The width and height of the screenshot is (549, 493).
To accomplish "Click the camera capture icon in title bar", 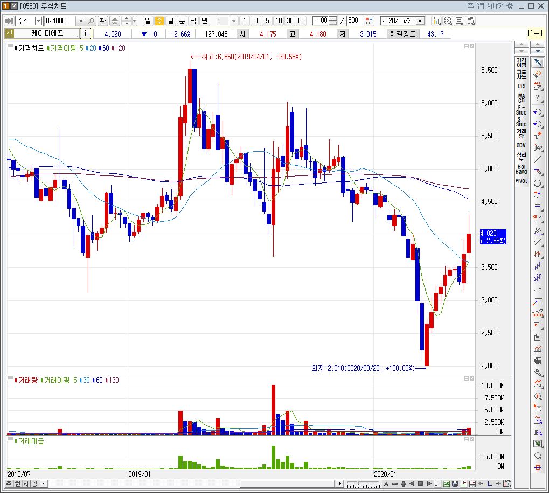I will click(x=499, y=6).
